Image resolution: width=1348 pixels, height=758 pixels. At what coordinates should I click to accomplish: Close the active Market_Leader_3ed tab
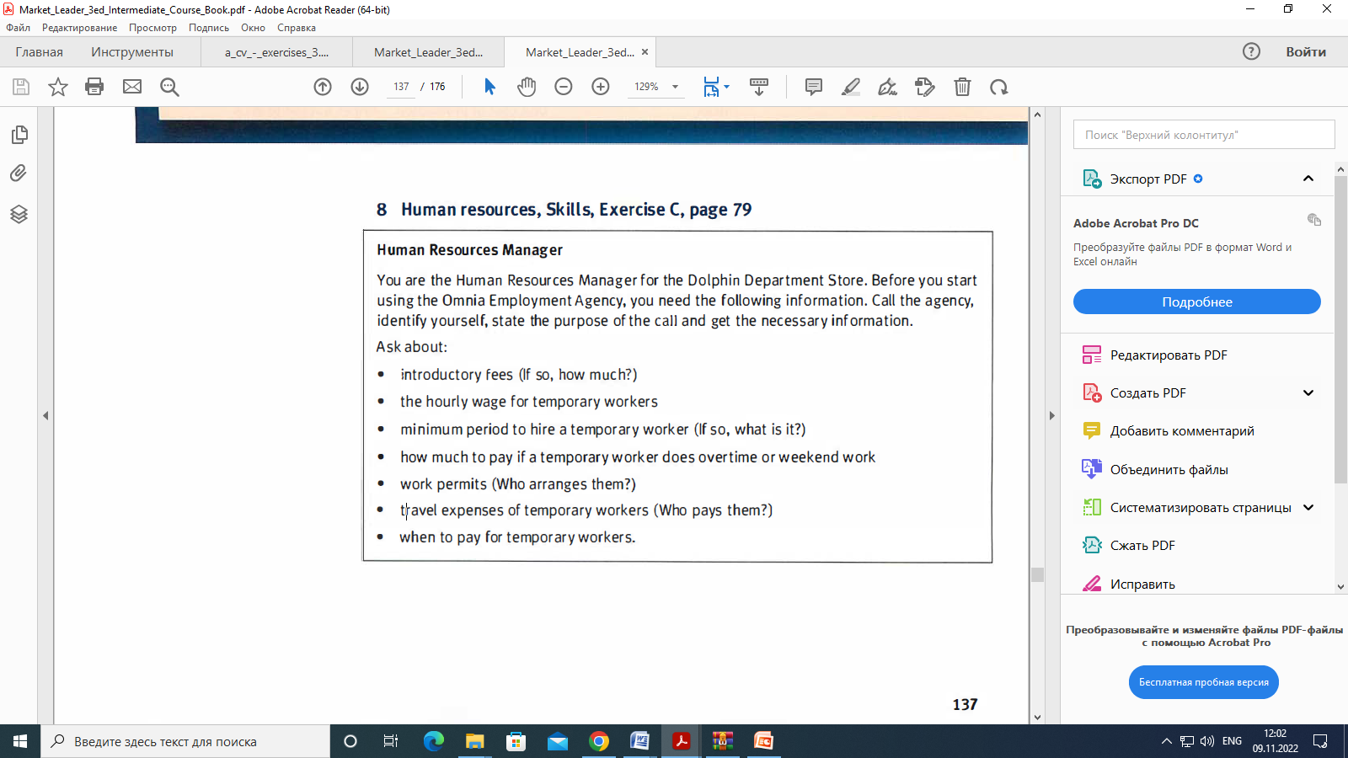tap(645, 51)
